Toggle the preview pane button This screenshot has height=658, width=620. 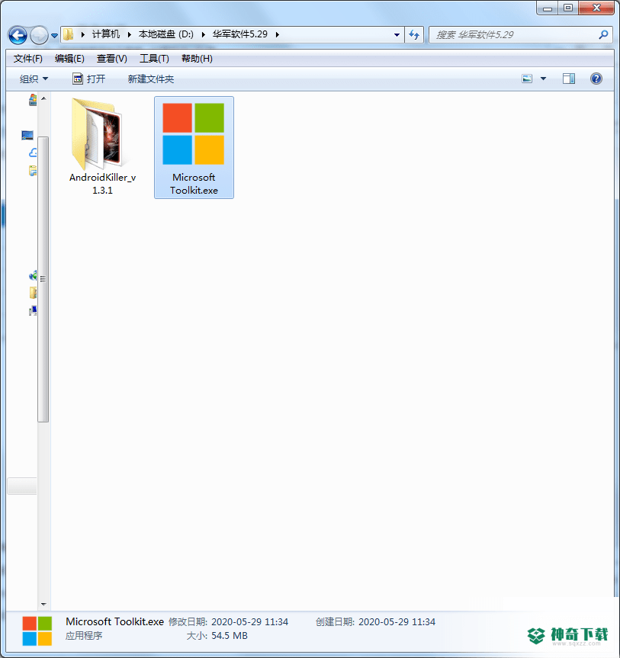tap(568, 79)
